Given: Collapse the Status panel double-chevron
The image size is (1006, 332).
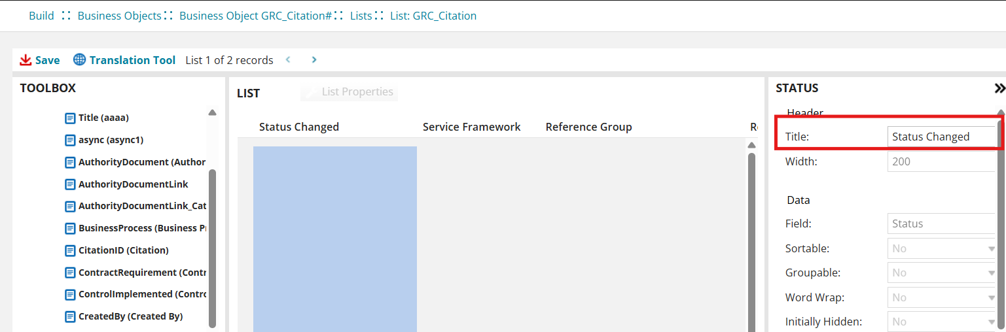Looking at the screenshot, I should [x=999, y=88].
